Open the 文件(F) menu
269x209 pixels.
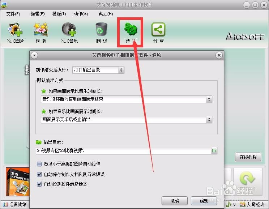tap(13, 14)
